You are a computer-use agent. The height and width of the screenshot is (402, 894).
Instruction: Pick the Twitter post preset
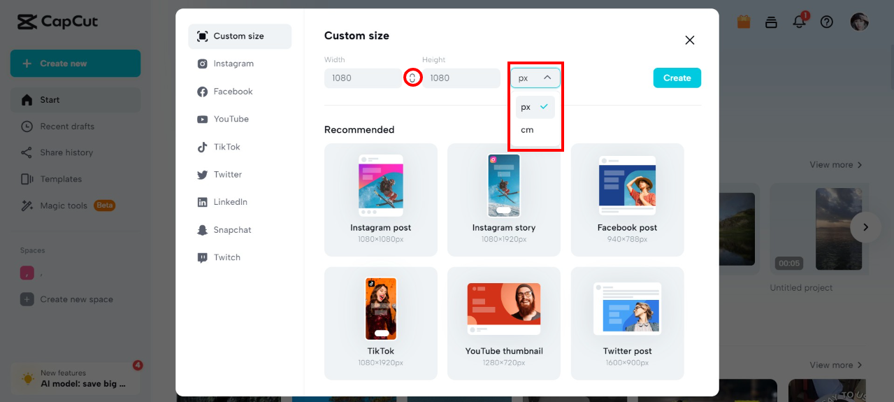point(628,323)
